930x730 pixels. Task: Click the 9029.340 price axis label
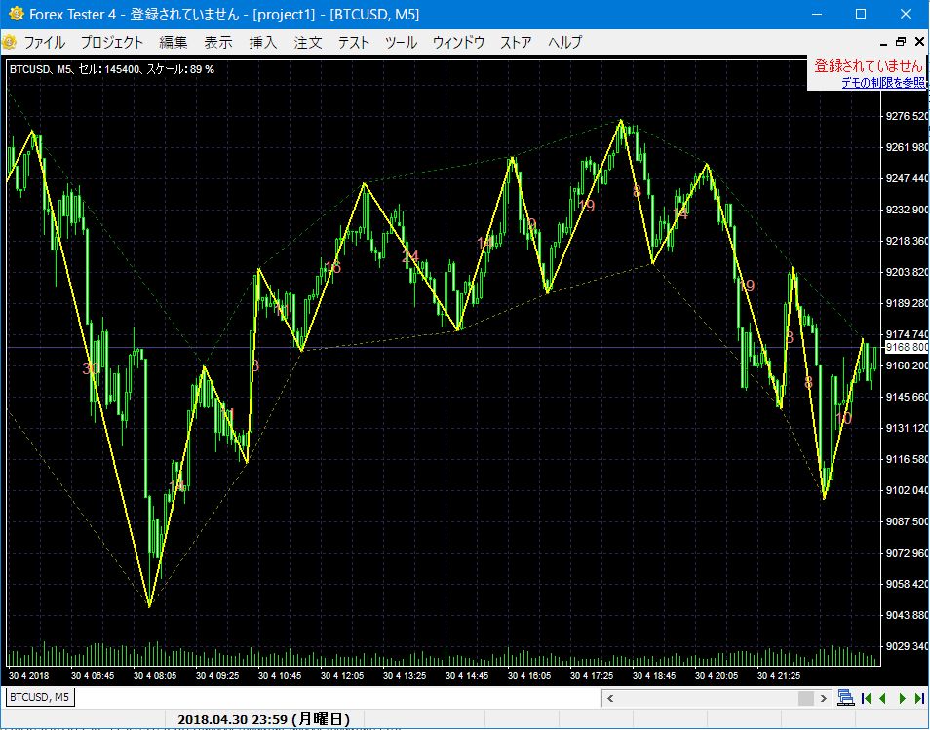pyautogui.click(x=907, y=646)
